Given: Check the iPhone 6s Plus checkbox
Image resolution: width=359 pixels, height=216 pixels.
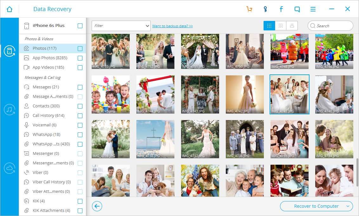Looking at the screenshot, I should (x=80, y=26).
